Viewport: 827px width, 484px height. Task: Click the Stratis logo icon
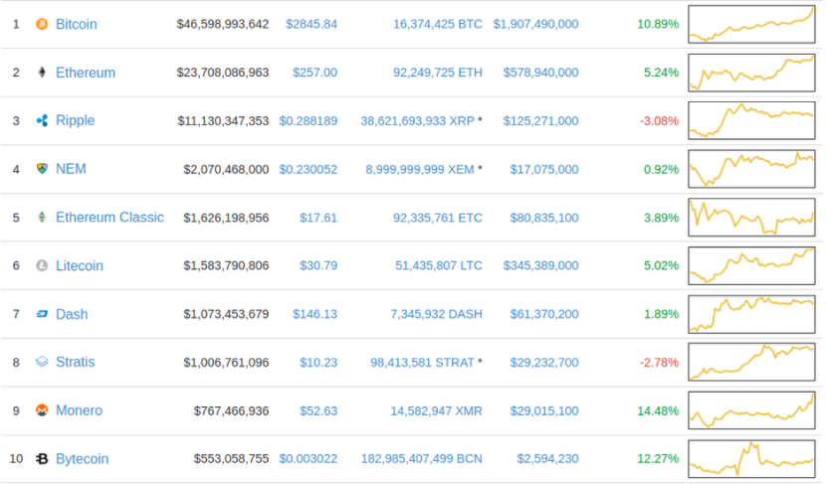[x=42, y=362]
